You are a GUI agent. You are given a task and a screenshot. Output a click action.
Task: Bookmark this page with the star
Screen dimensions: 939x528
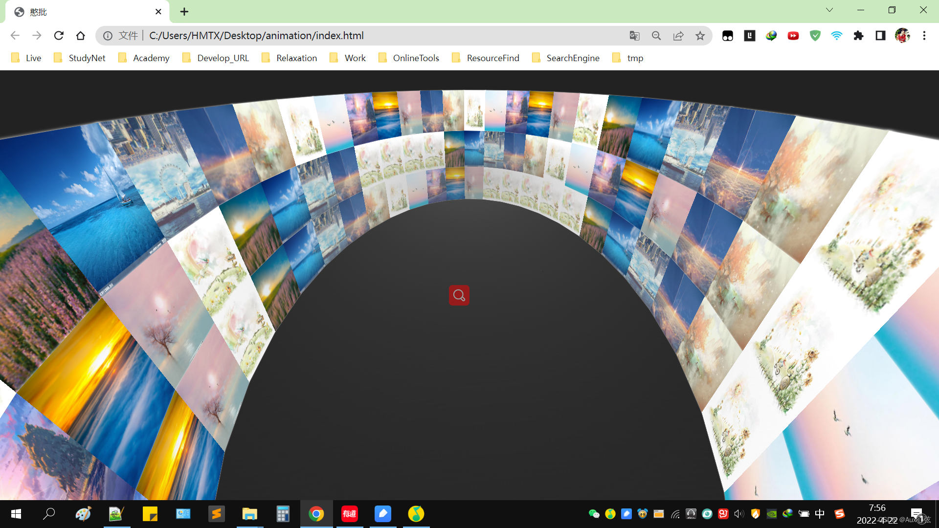pyautogui.click(x=700, y=35)
